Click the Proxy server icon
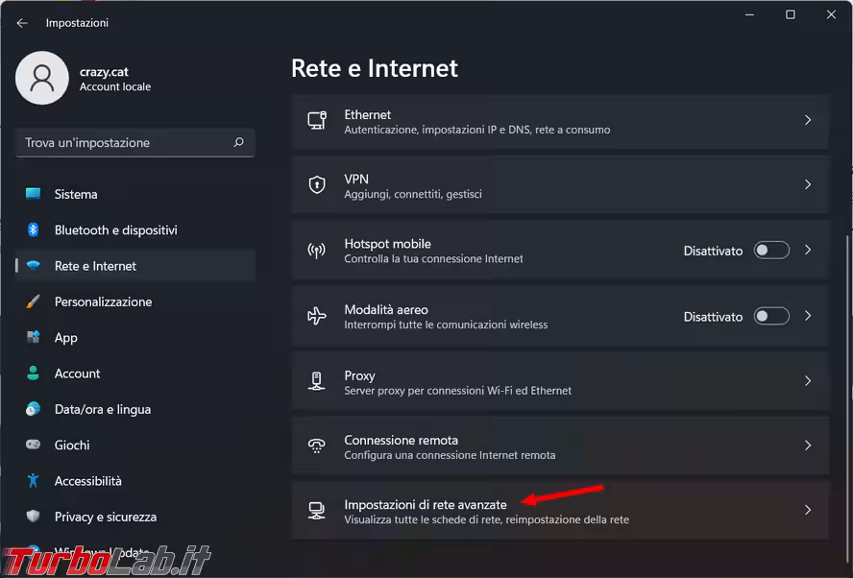The image size is (853, 578). [317, 381]
